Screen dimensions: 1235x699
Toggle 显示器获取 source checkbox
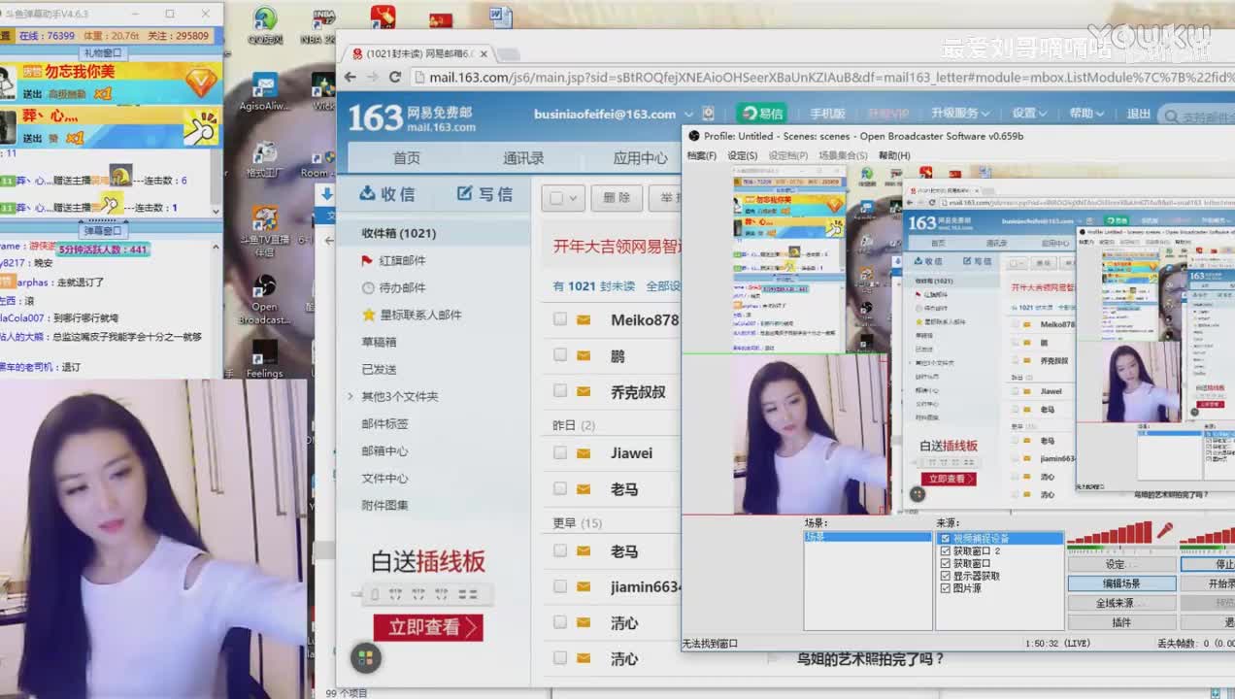click(946, 576)
